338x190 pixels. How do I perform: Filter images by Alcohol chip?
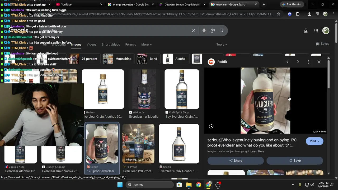[x=176, y=59]
